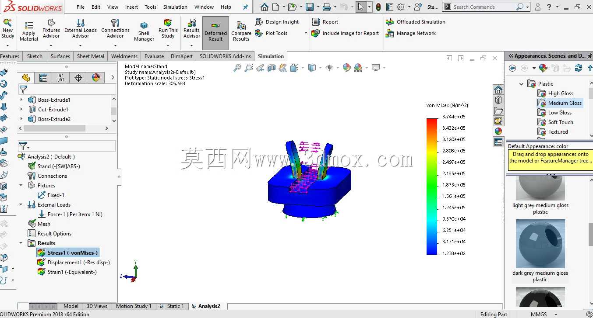This screenshot has width=593, height=318.
Task: Switch to the Sheet Metal tab
Action: click(91, 56)
